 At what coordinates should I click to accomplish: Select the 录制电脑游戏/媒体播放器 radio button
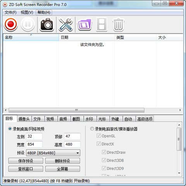tap(92, 129)
